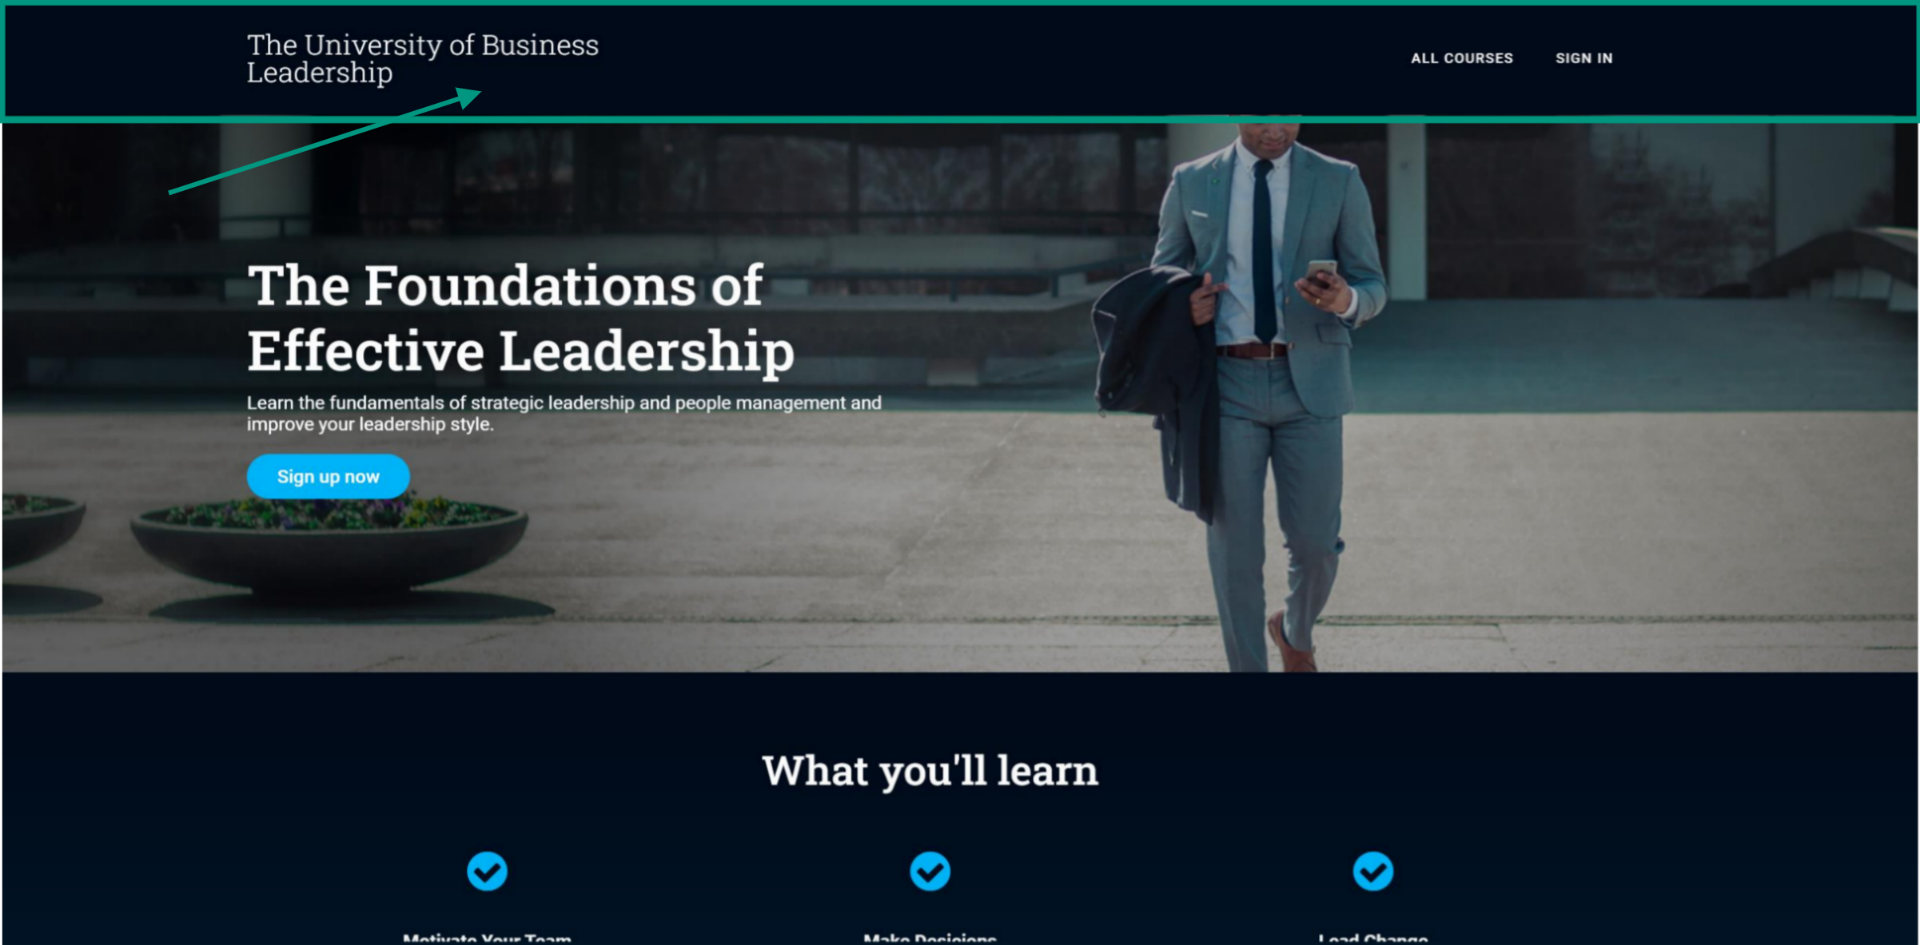1920x945 pixels.
Task: Click the checkmark icon above Motivate Your Team
Action: coord(487,871)
